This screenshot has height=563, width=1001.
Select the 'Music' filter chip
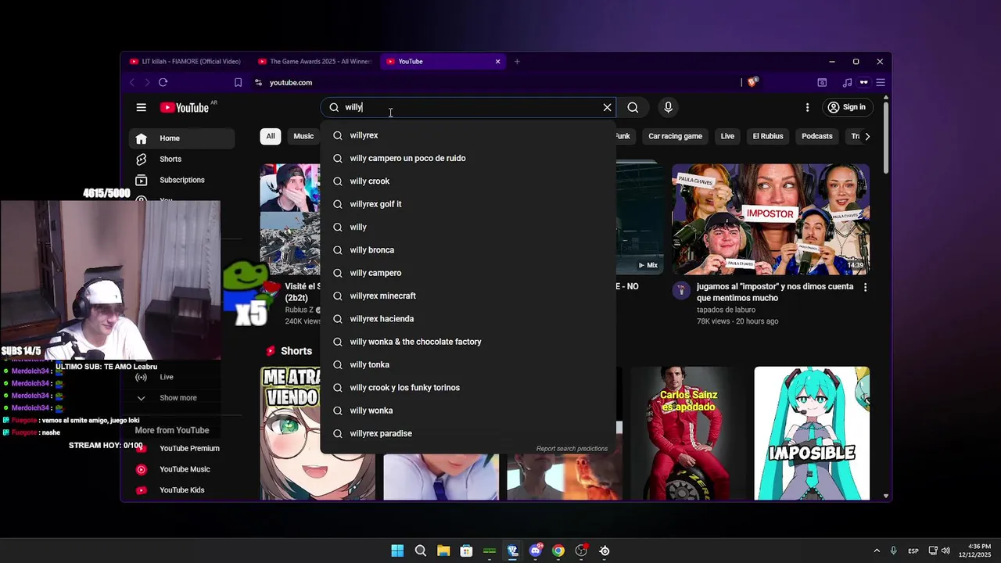coord(303,136)
